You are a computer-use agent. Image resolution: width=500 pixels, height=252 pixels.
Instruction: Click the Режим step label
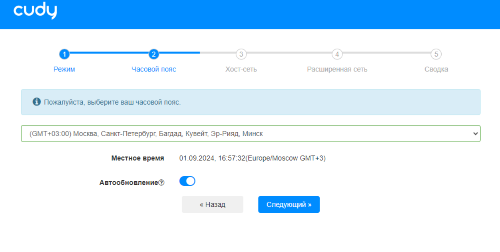pos(64,69)
